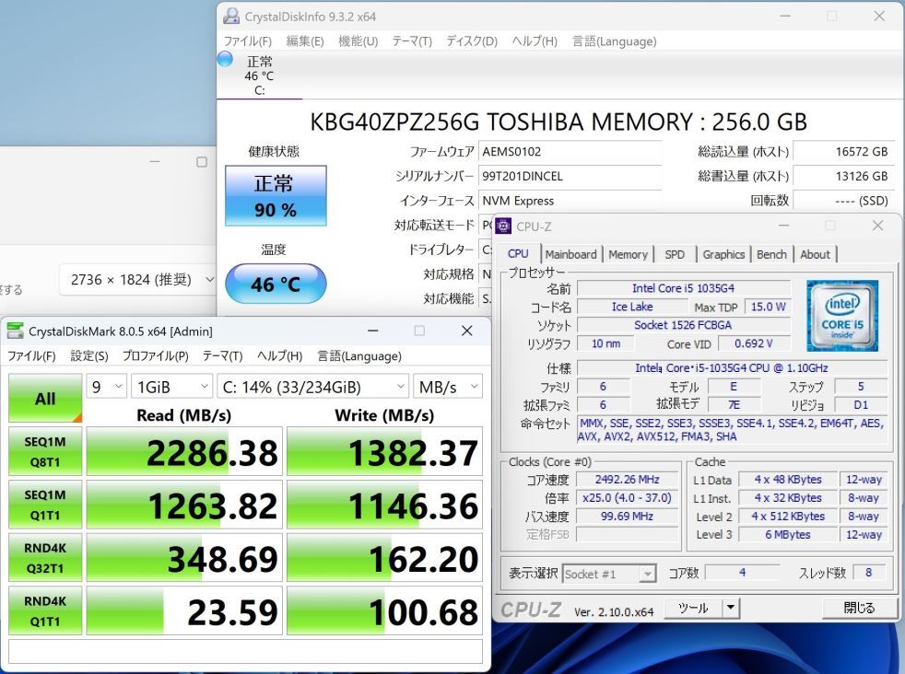Viewport: 905px width, 674px height.
Task: Open the 機能(U) menu in CrystalDiskInfo
Action: point(358,41)
